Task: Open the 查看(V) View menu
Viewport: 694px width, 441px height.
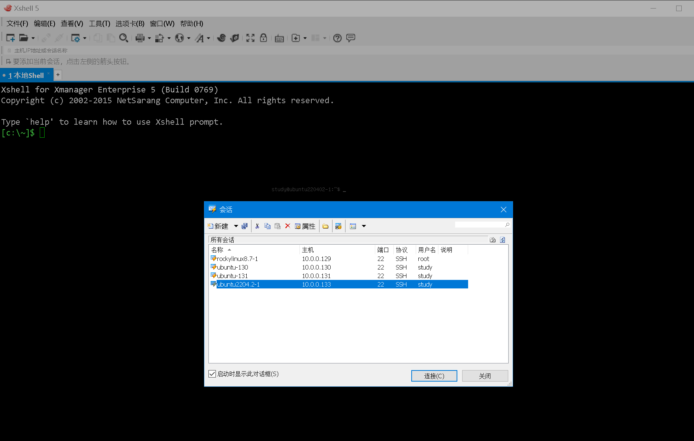Action: (x=72, y=23)
